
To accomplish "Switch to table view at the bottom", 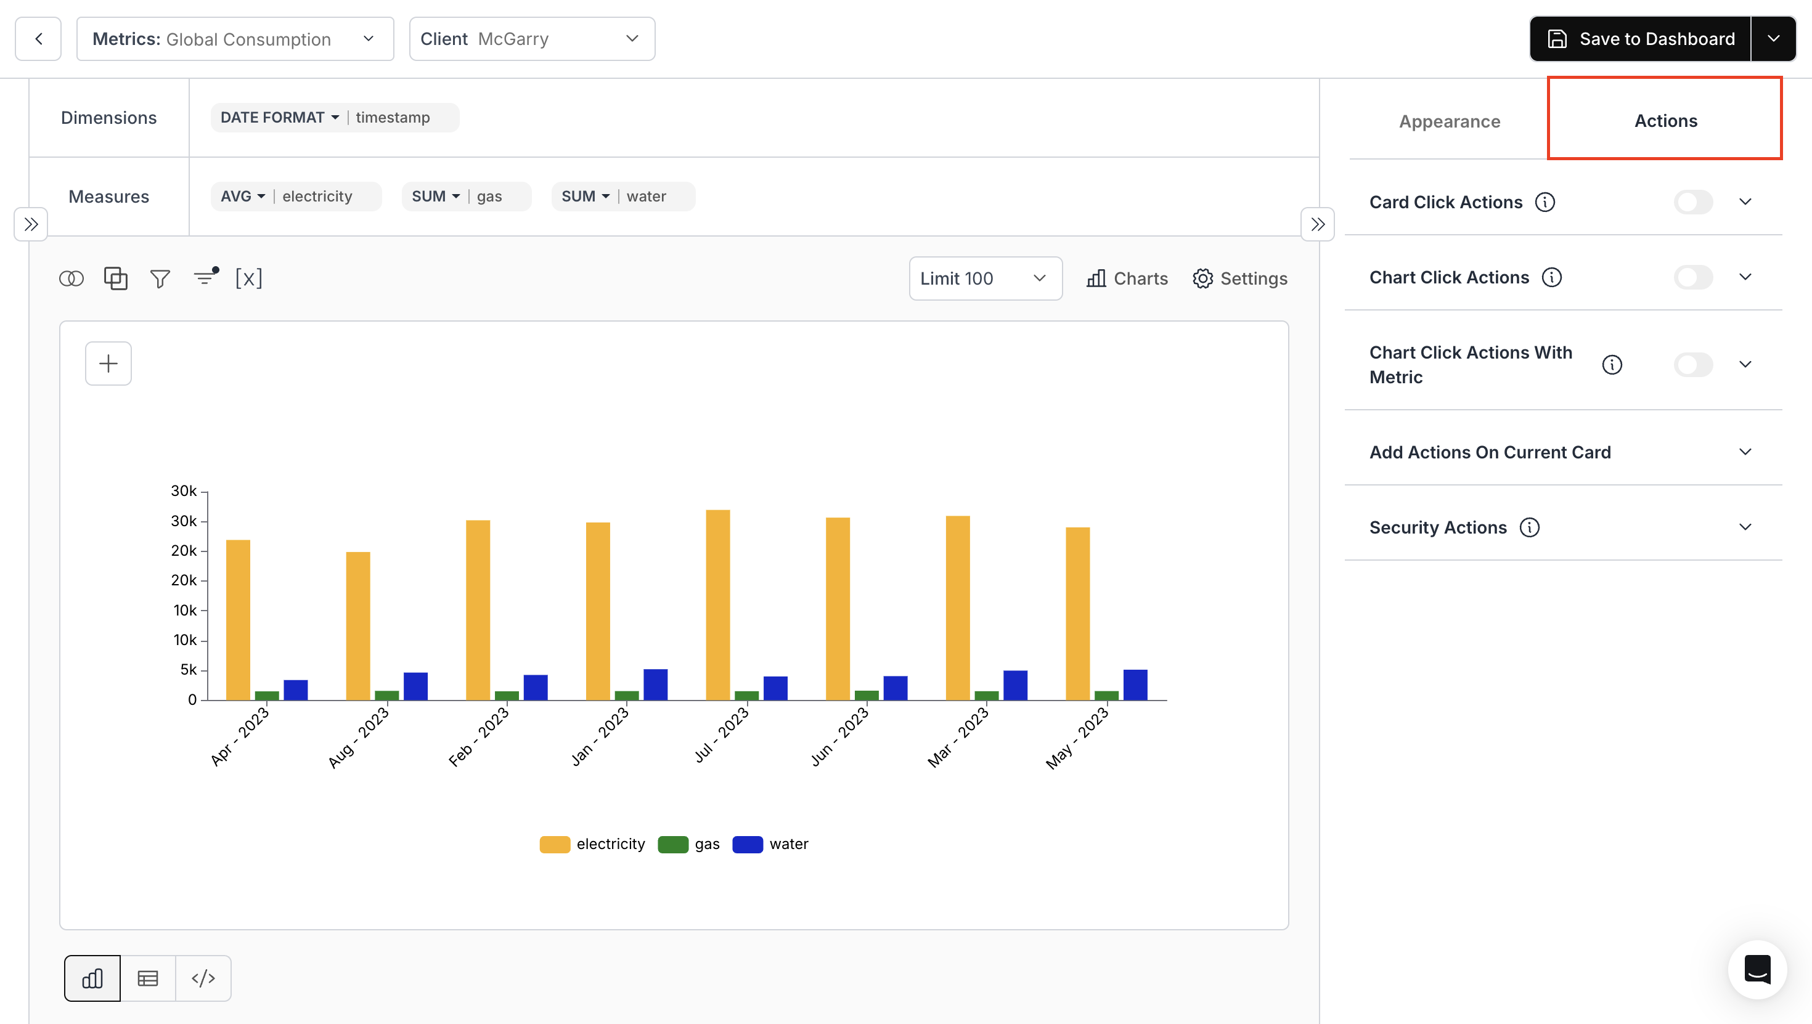I will (x=148, y=978).
